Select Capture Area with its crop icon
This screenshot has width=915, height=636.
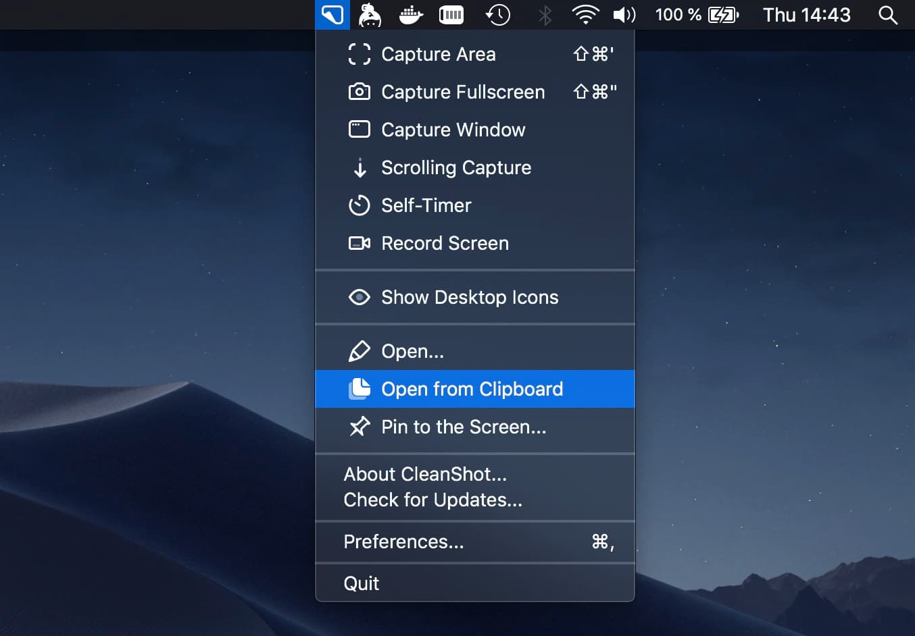click(439, 54)
